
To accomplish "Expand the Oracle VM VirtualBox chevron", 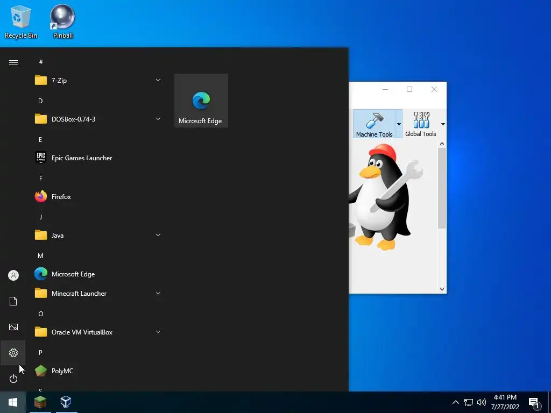I will [158, 332].
